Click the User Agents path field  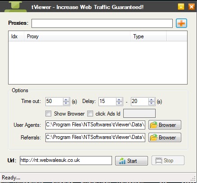[95, 125]
